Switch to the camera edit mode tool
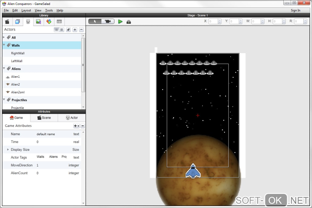The width and height of the screenshot is (312, 208). click(108, 21)
